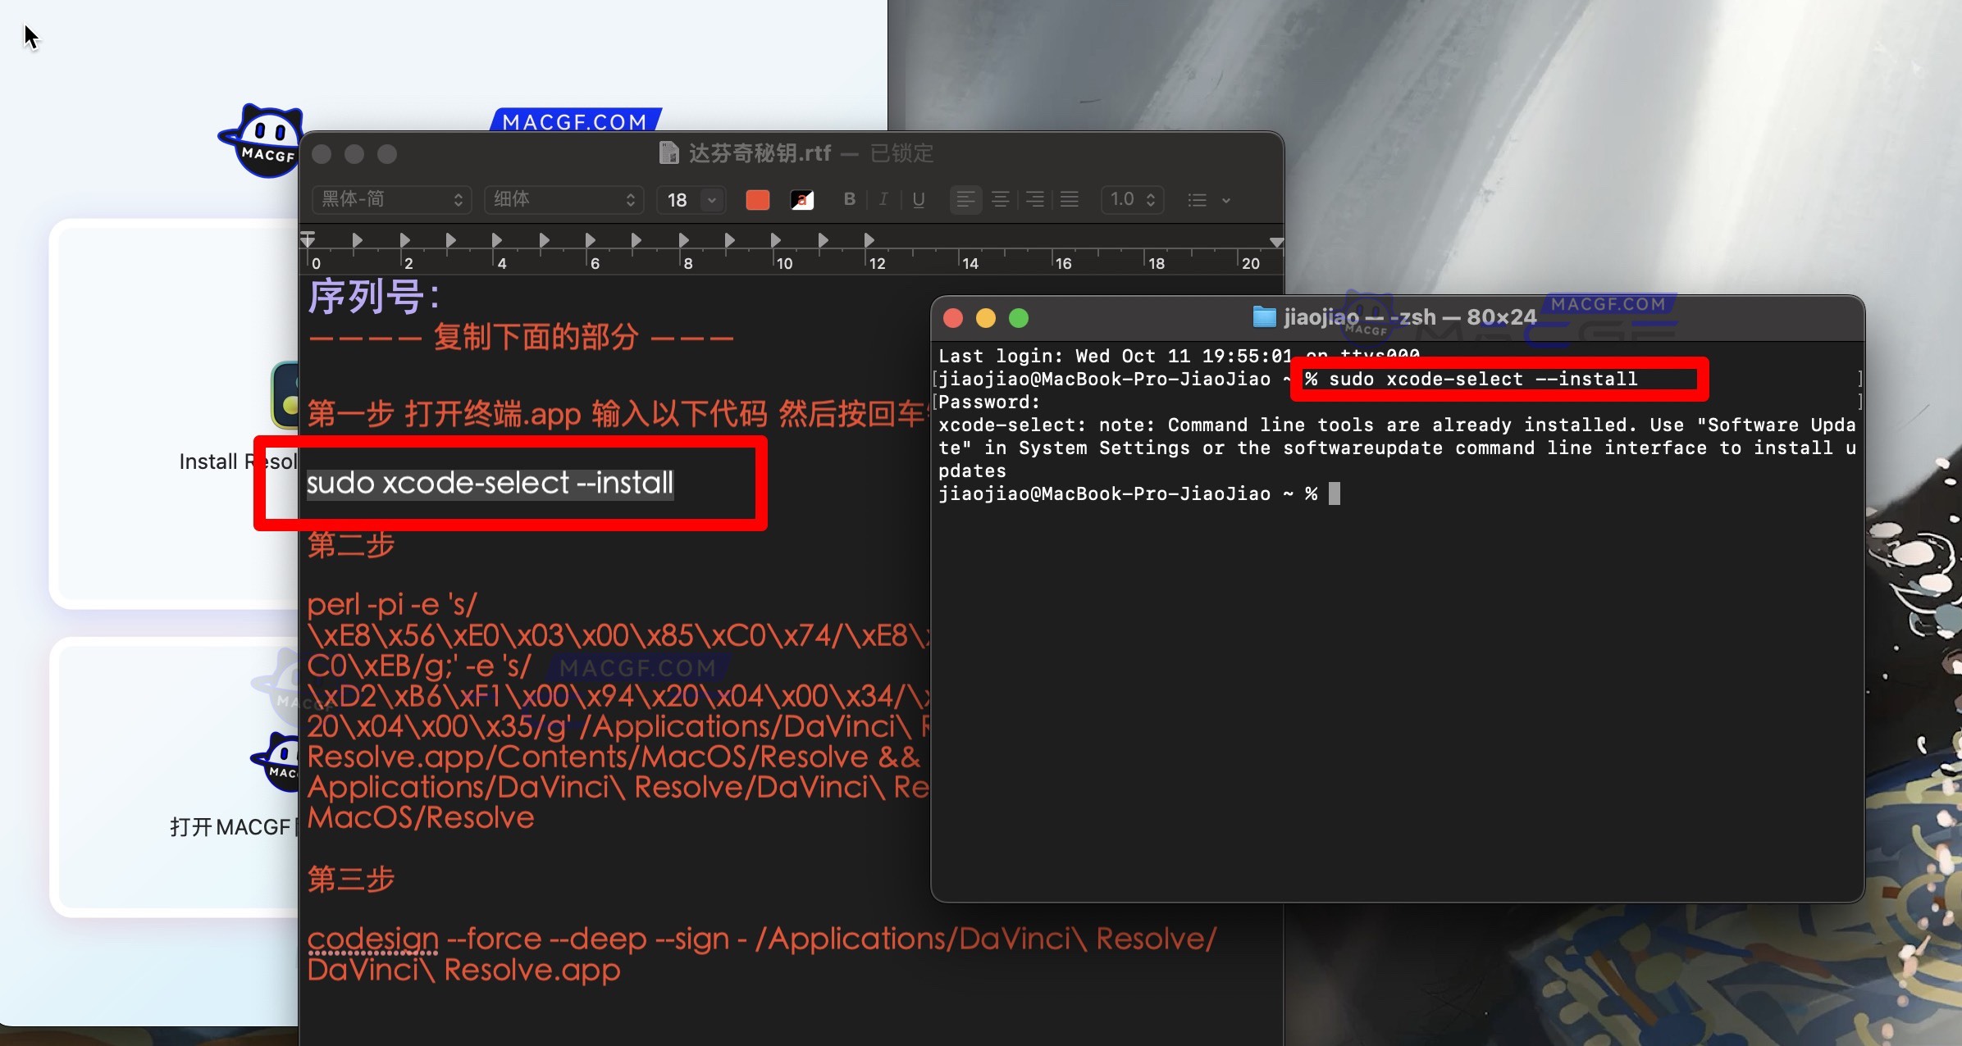Toggle bold formatting in the format bar

click(x=849, y=199)
